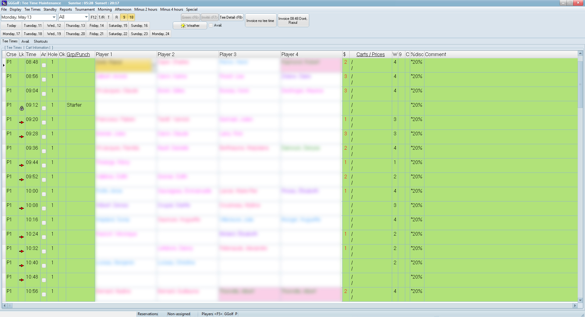Click the Carts / Prices column header
Image resolution: width=585 pixels, height=317 pixels.
[x=370, y=54]
